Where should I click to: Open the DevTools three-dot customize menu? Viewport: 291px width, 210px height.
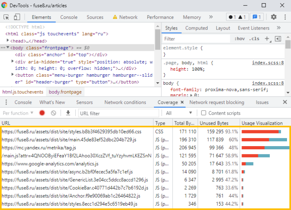tap(285, 17)
